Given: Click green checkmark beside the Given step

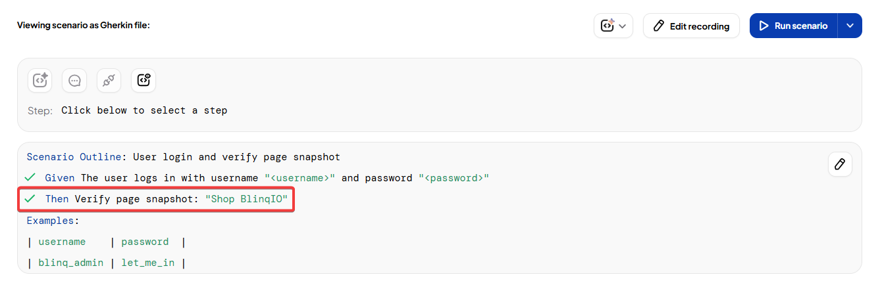Looking at the screenshot, I should pyautogui.click(x=30, y=178).
